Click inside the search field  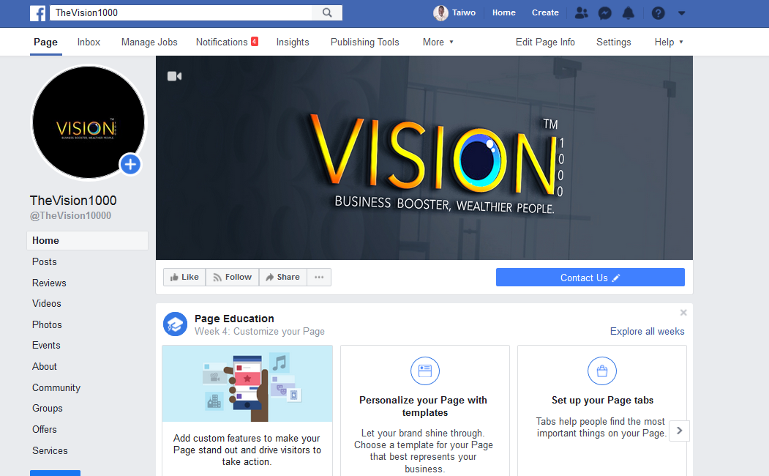pyautogui.click(x=181, y=12)
